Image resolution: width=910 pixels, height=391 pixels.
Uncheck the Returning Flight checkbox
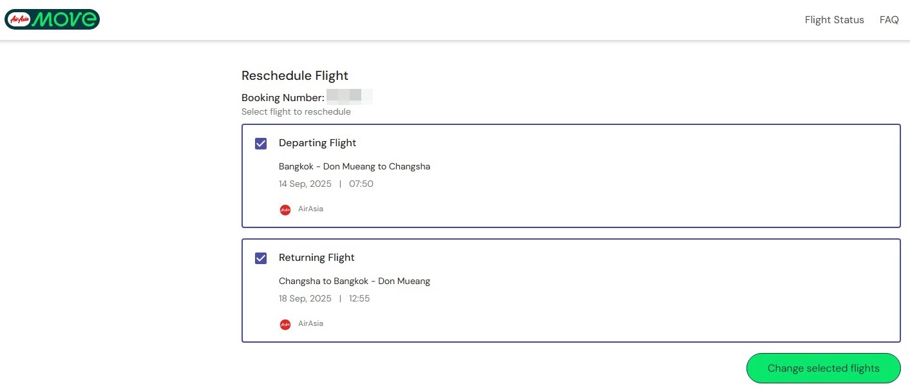(261, 258)
